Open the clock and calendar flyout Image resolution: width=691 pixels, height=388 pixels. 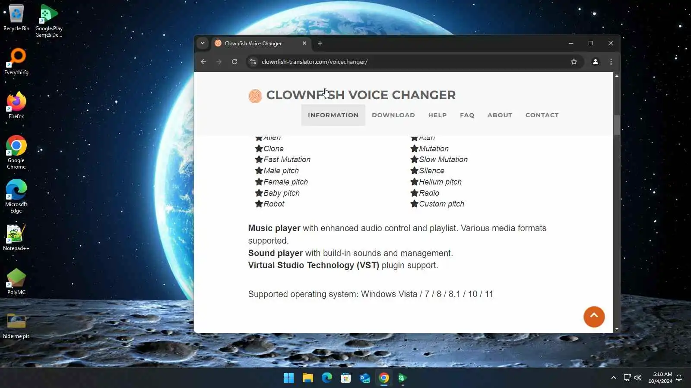[660, 378]
